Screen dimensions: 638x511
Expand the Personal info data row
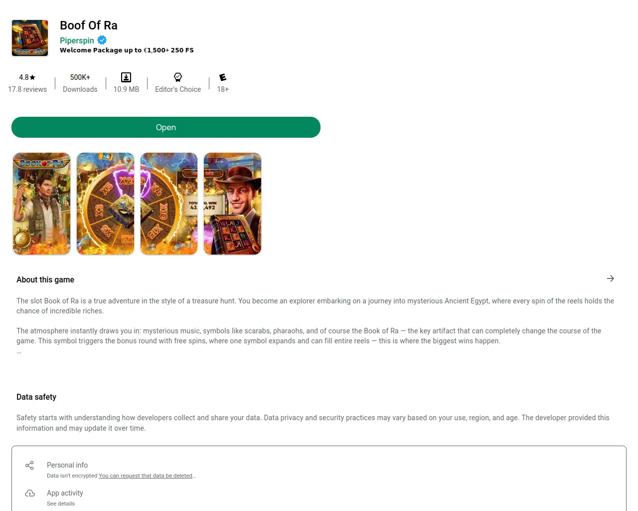coord(319,470)
